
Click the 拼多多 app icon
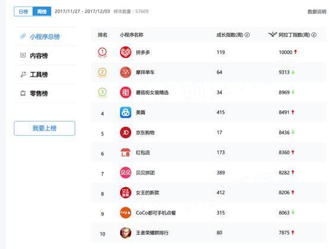click(125, 52)
